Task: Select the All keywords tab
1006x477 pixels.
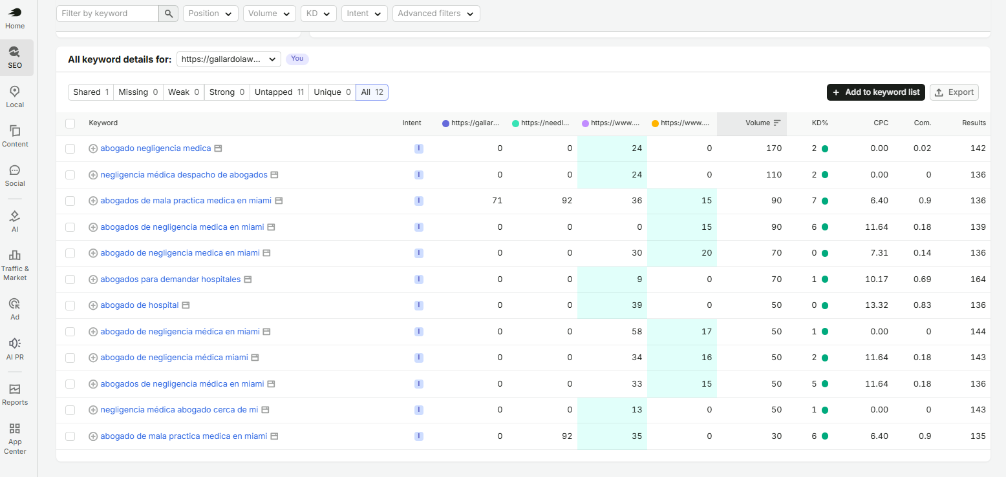Action: click(372, 92)
